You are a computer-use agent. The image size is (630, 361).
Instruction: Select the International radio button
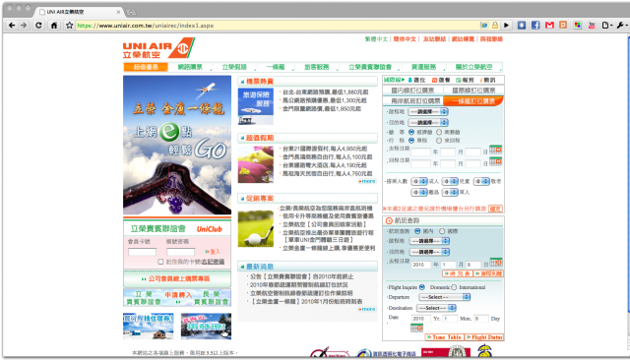[x=454, y=287]
